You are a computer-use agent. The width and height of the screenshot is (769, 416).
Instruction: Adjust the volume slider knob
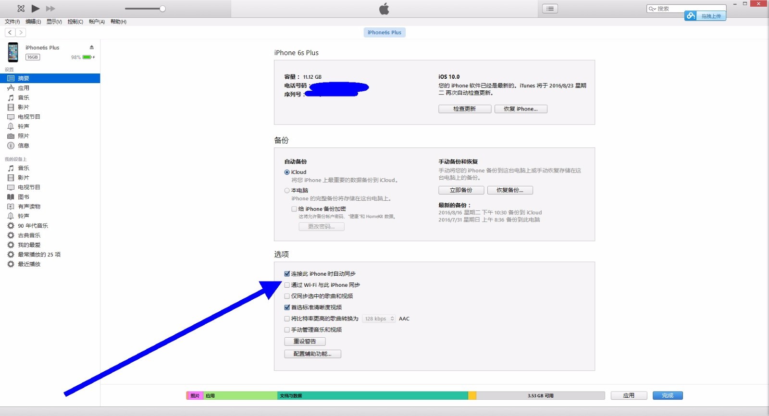point(162,9)
